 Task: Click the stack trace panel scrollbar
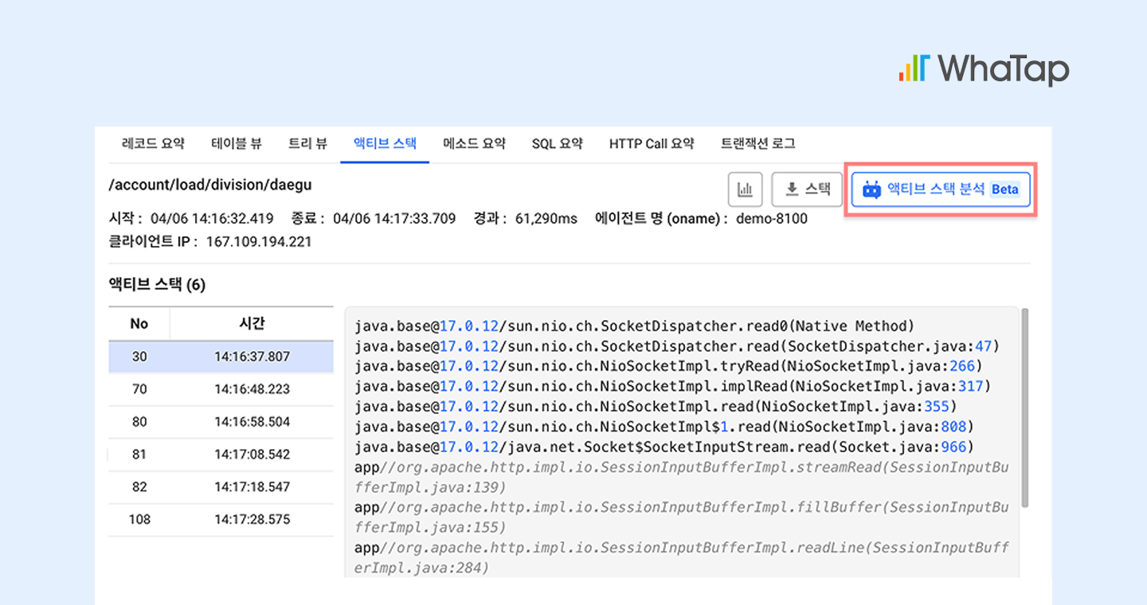(x=1024, y=408)
